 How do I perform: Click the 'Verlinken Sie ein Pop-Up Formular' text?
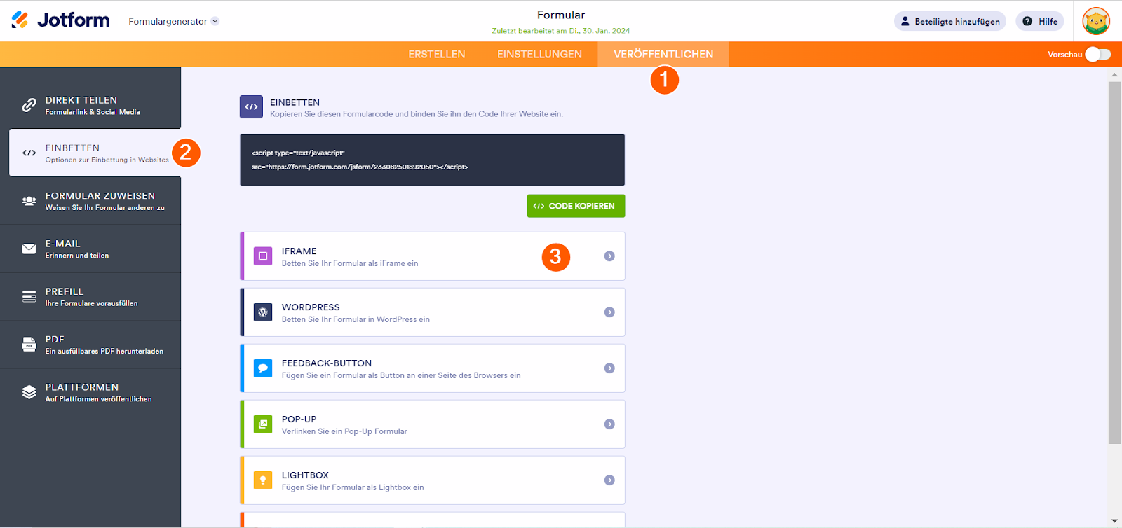click(x=344, y=431)
